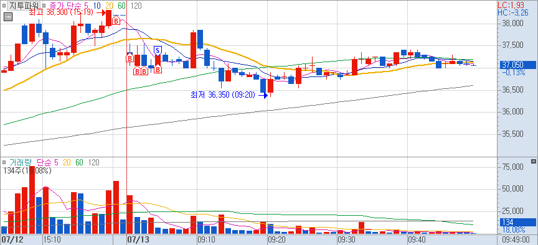Click the 09:10 time axis label
The image size is (538, 245).
206,239
